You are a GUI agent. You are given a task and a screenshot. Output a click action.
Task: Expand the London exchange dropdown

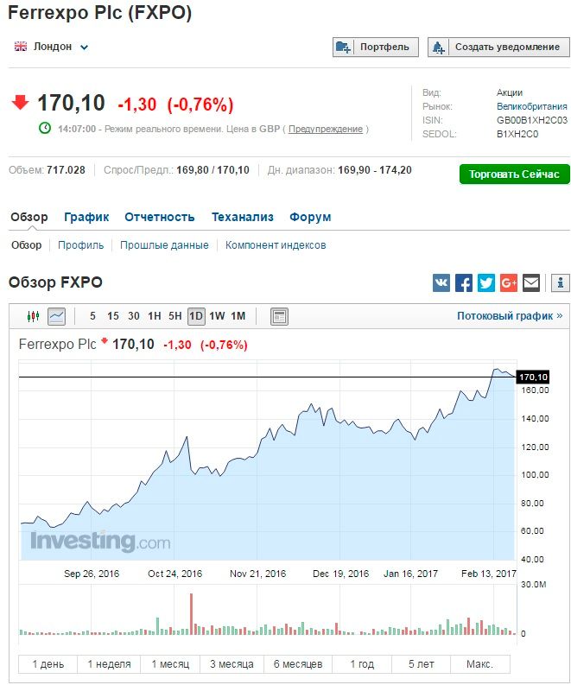pyautogui.click(x=85, y=48)
